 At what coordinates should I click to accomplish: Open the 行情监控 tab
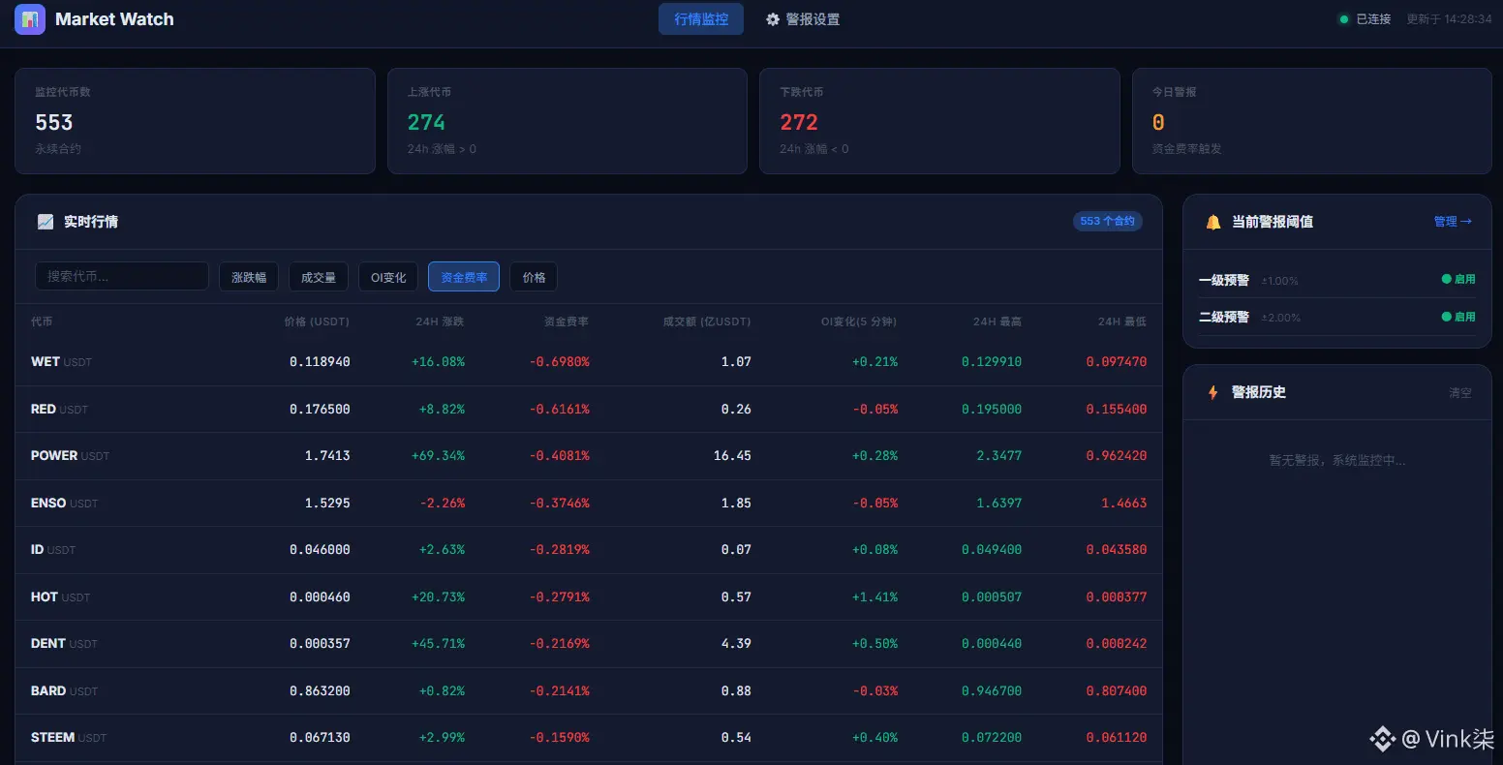click(x=701, y=19)
